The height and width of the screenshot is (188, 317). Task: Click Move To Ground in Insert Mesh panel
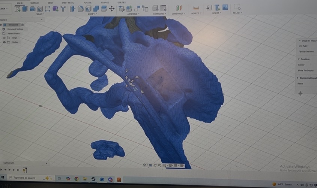point(305,70)
